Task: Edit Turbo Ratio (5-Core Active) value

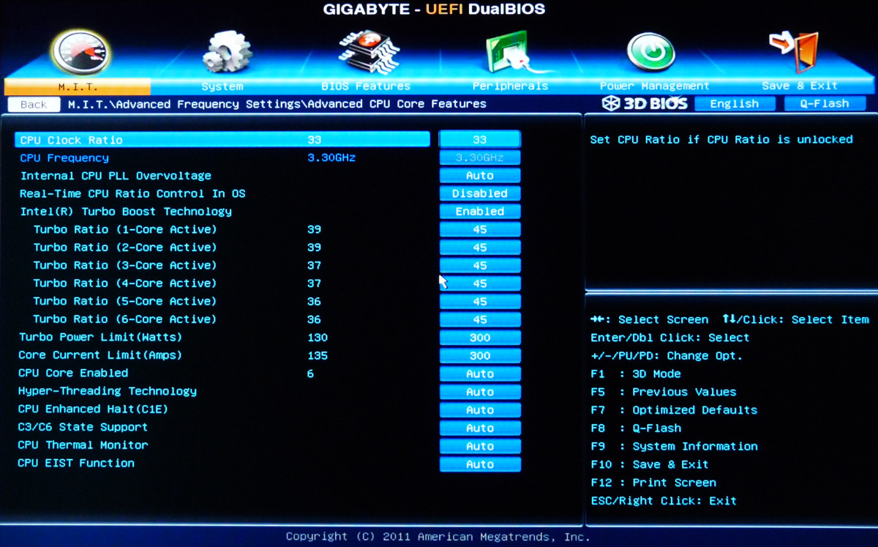Action: click(x=480, y=301)
